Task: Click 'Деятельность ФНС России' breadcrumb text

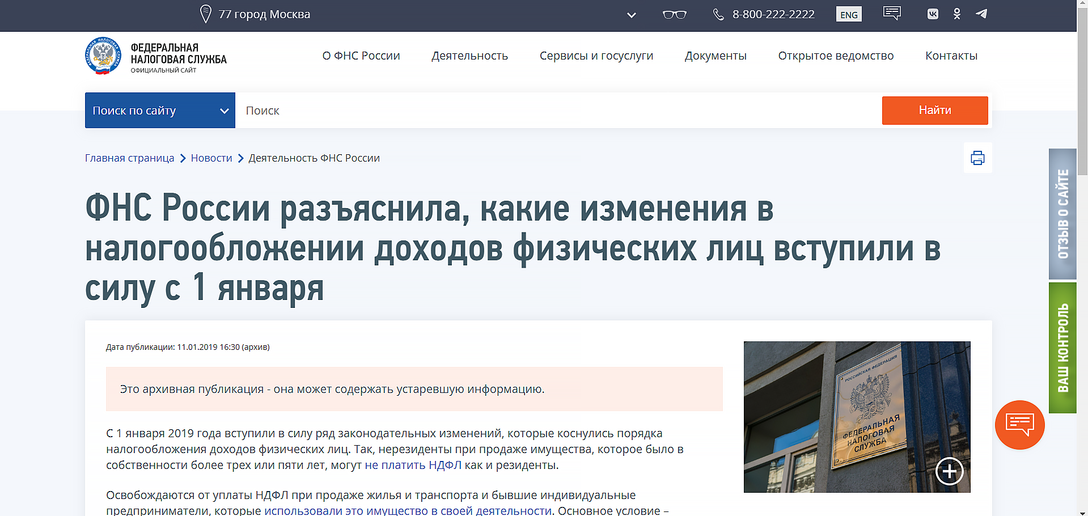Action: [x=314, y=158]
